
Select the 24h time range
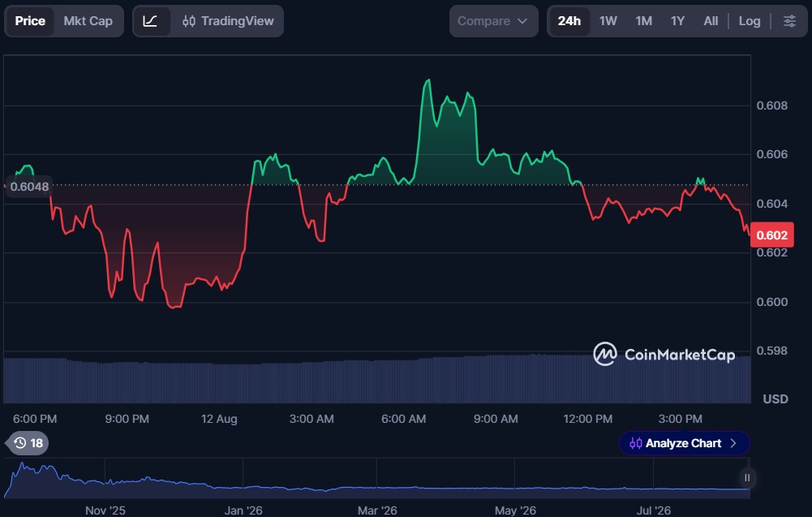click(569, 21)
